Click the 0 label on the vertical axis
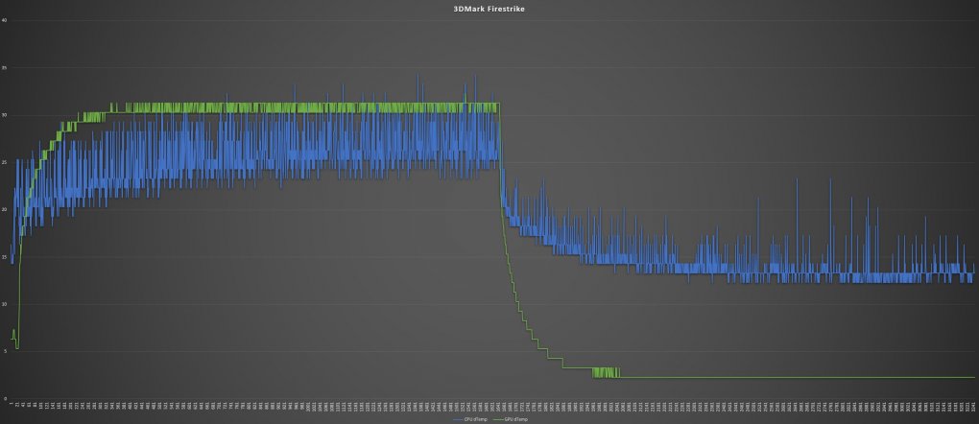The width and height of the screenshot is (979, 424). point(5,398)
